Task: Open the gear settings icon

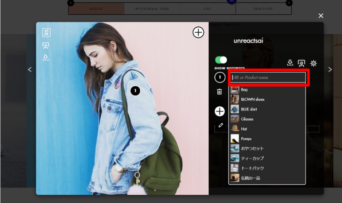Action: click(313, 63)
